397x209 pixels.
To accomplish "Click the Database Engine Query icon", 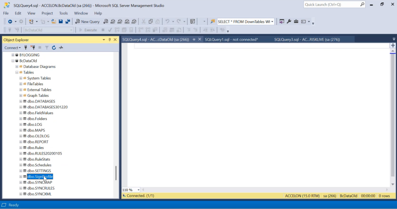I will [x=106, y=22].
